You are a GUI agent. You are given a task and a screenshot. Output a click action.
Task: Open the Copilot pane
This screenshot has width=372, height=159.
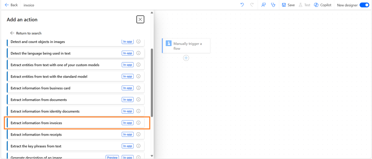pyautogui.click(x=322, y=5)
